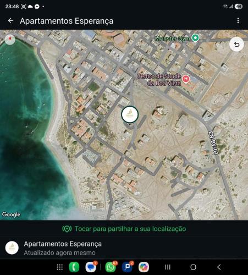Click the recenter map arrow button
The height and width of the screenshot is (275, 248).
click(x=236, y=45)
